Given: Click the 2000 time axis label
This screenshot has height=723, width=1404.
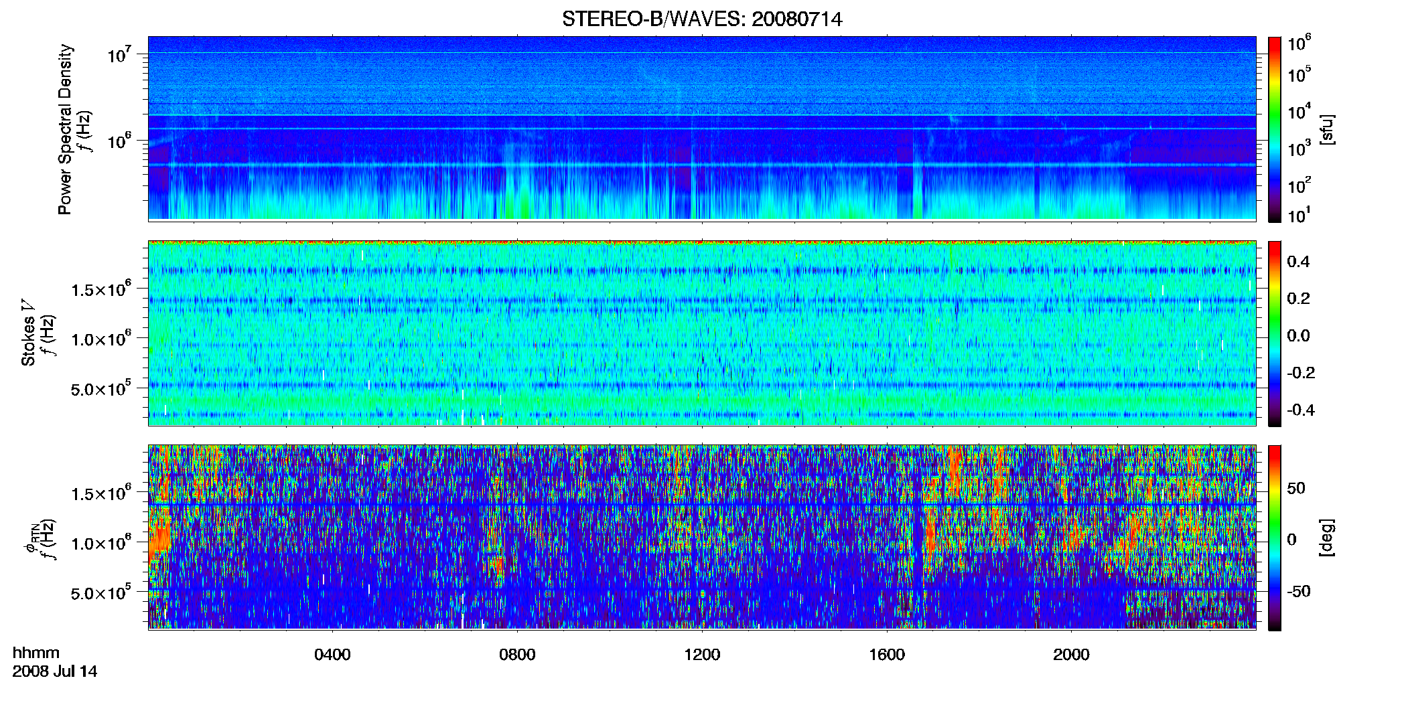Looking at the screenshot, I should [x=1071, y=655].
